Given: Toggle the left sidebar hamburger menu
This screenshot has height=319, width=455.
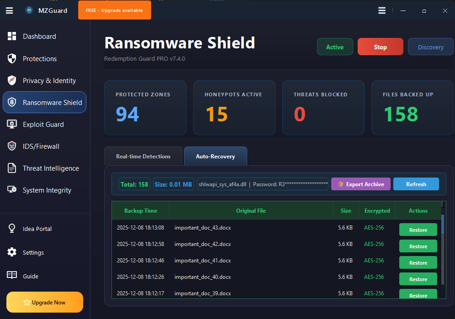Looking at the screenshot, I should (9, 10).
